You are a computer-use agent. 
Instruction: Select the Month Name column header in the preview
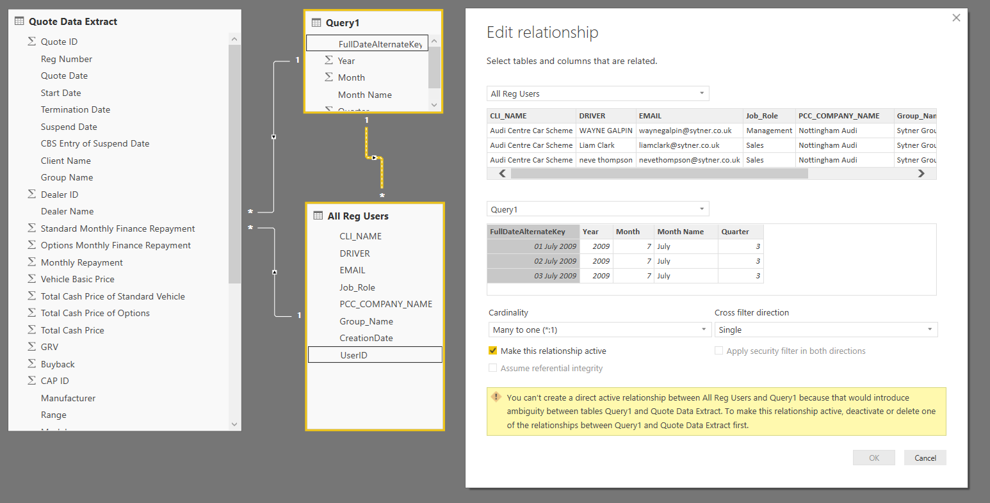click(x=686, y=232)
